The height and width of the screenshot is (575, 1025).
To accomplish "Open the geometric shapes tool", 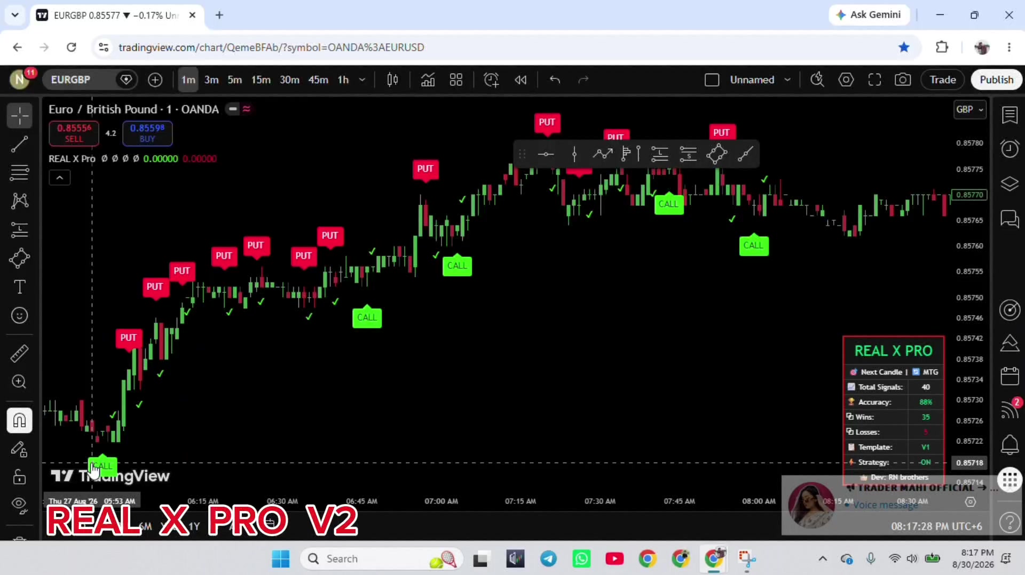I will 20,259.
